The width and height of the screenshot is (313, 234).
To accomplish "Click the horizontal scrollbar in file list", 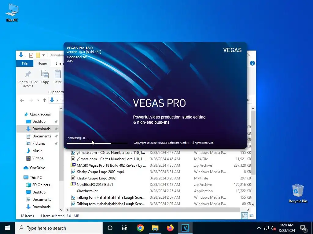I will 155,210.
